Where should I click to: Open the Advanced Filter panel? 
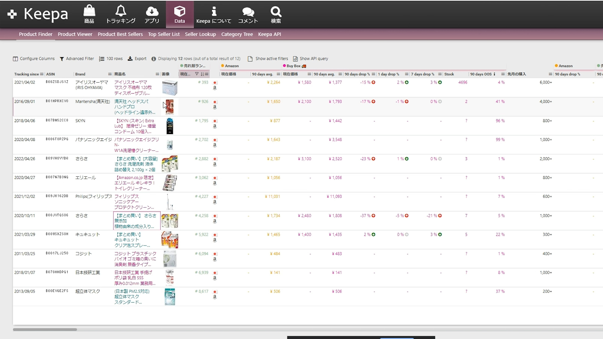[x=77, y=59]
